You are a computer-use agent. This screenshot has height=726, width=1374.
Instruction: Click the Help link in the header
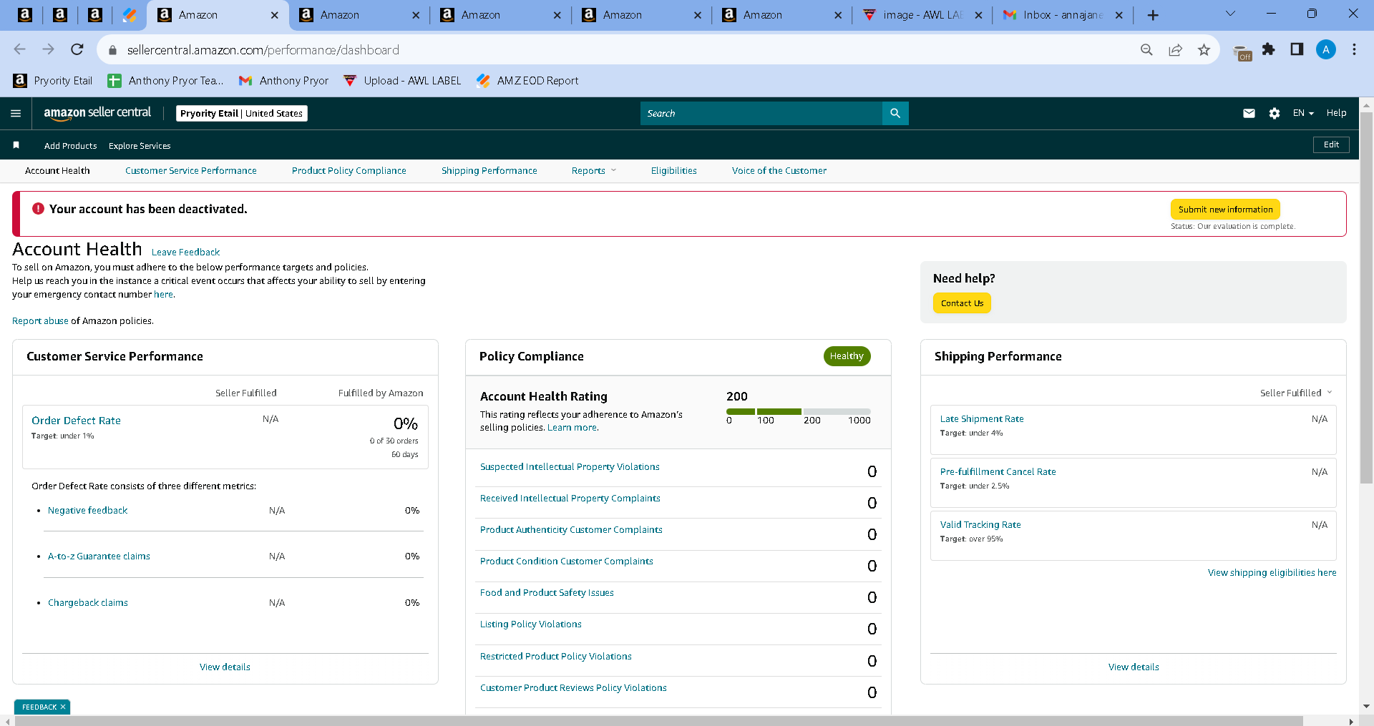point(1336,113)
